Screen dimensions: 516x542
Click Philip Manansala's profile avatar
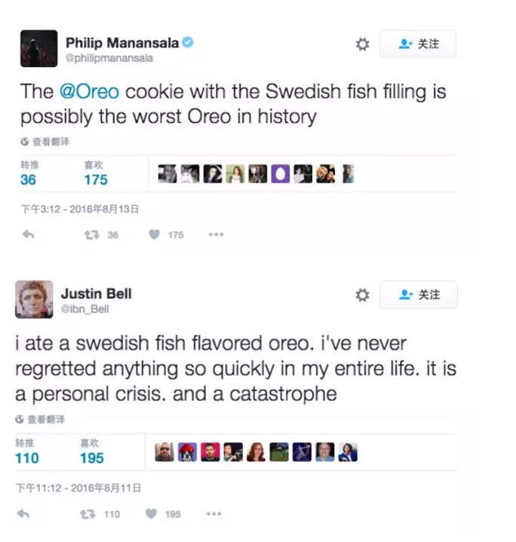[x=38, y=49]
